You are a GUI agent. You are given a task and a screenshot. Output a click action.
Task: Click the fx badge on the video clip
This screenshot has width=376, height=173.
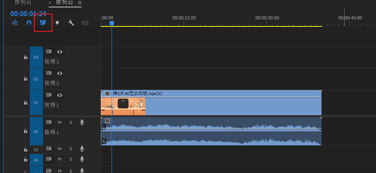tap(107, 94)
